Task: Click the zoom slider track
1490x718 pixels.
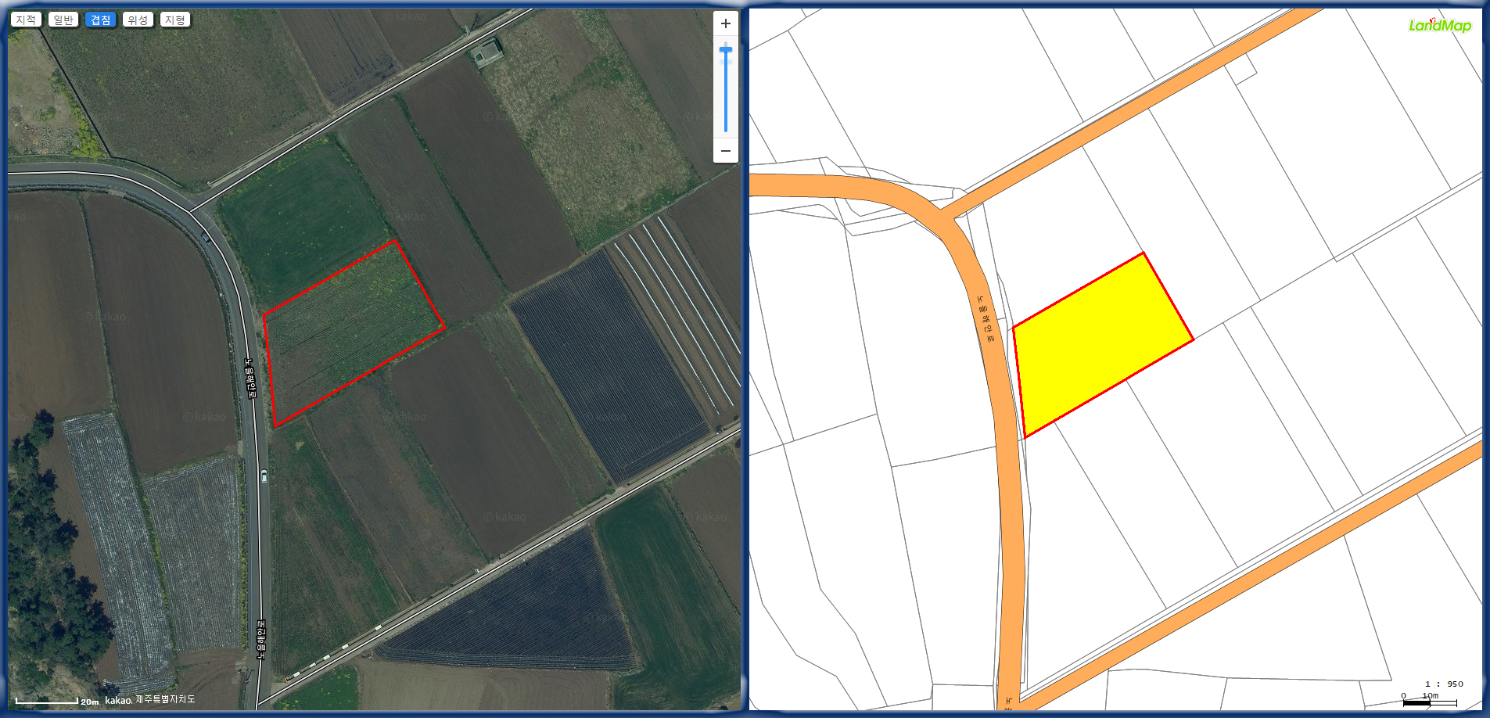Action: (x=726, y=88)
